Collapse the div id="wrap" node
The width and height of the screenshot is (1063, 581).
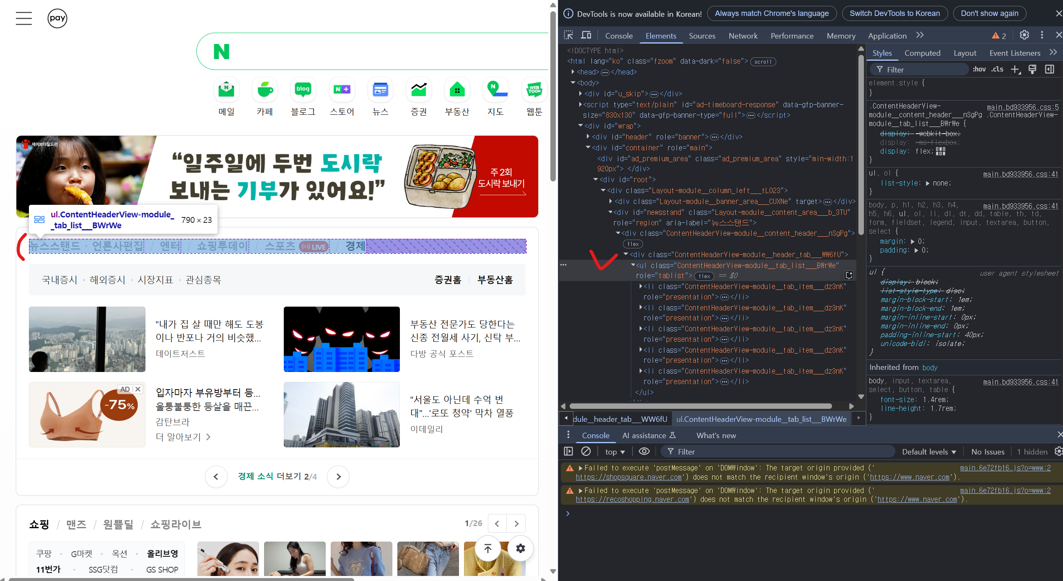(x=581, y=126)
